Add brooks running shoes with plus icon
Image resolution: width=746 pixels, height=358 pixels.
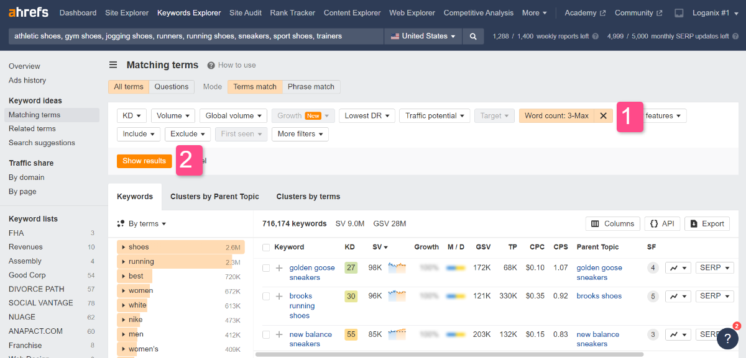click(279, 296)
